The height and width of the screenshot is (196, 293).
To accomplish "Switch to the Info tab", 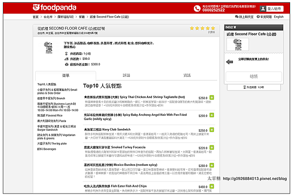I will (x=187, y=75).
